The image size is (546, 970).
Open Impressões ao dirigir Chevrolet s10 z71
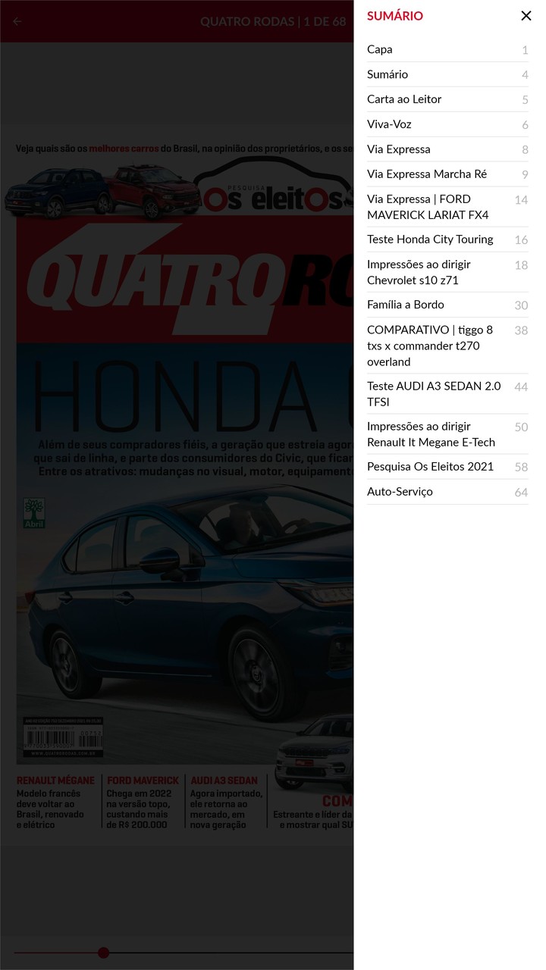[447, 272]
